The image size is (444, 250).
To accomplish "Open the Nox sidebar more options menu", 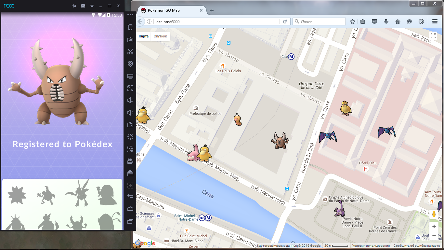I will pyautogui.click(x=130, y=15).
